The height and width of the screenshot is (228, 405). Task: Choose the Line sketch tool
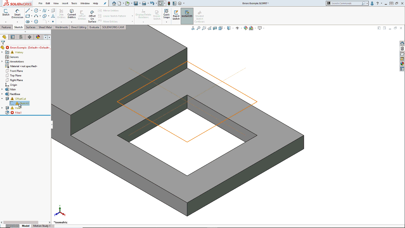click(28, 10)
